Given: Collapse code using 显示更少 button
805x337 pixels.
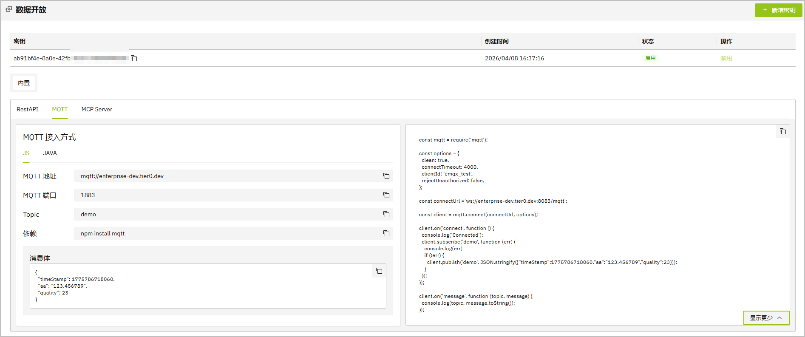Looking at the screenshot, I should tap(766, 318).
